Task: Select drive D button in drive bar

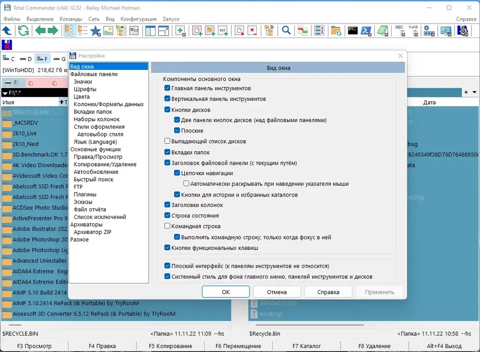Action: 26,59
